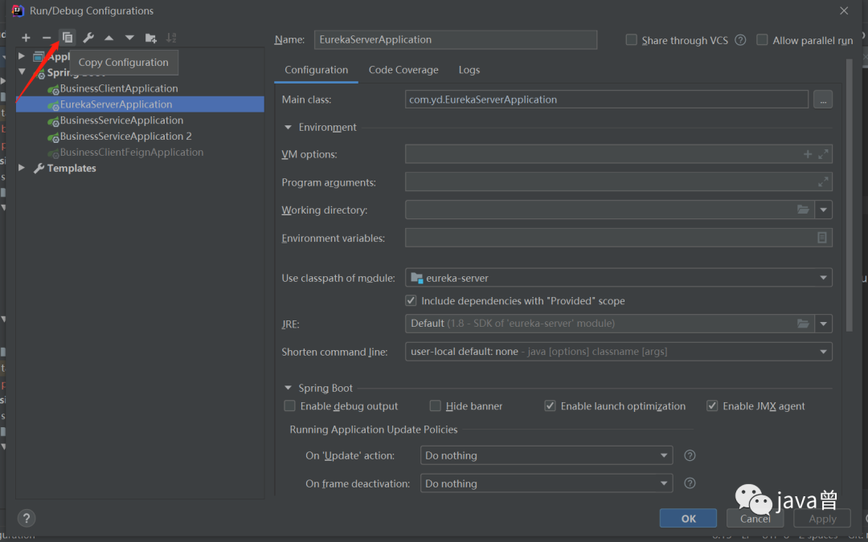Click the Main class input field

click(607, 100)
